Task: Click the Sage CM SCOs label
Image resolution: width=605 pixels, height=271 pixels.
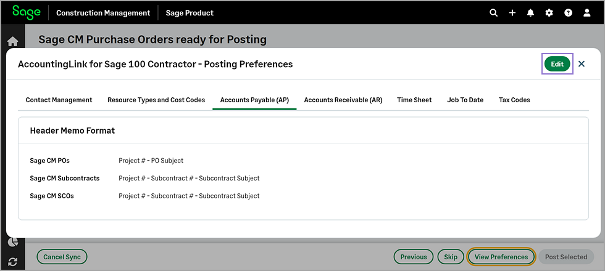Action: pyautogui.click(x=52, y=196)
